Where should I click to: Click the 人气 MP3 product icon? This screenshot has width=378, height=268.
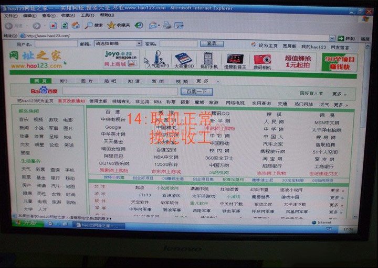(159, 60)
